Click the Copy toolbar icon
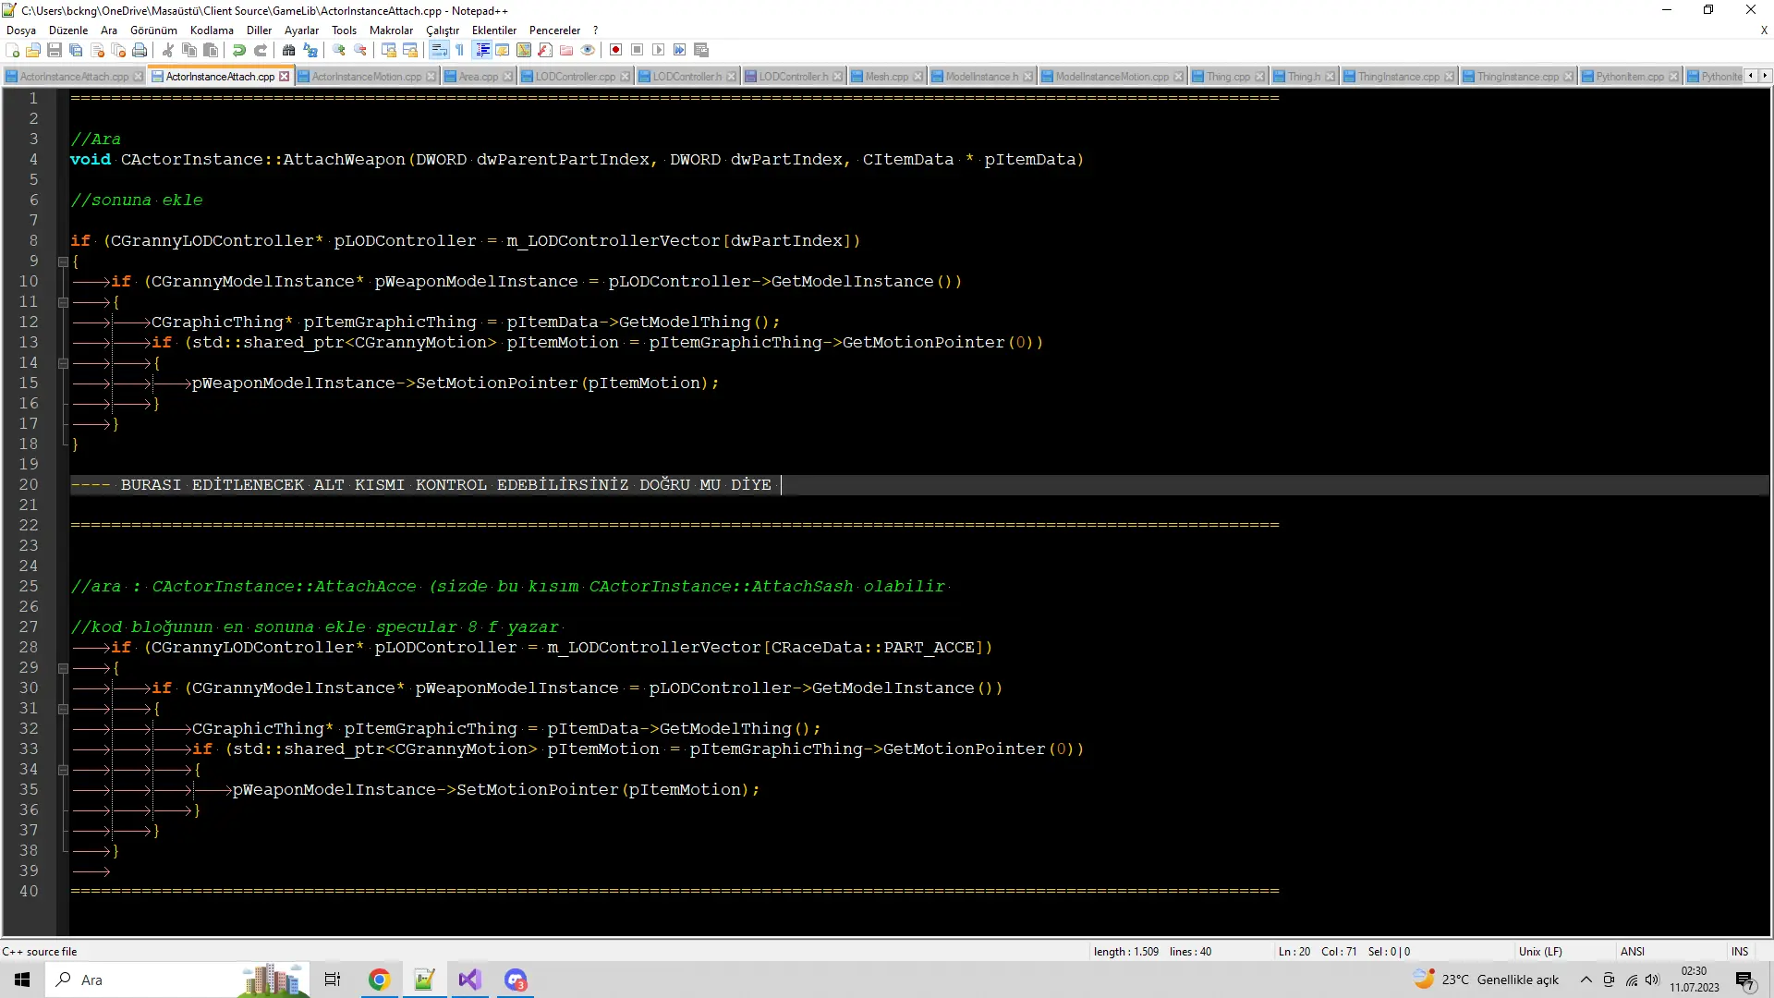1774x998 pixels. tap(189, 50)
